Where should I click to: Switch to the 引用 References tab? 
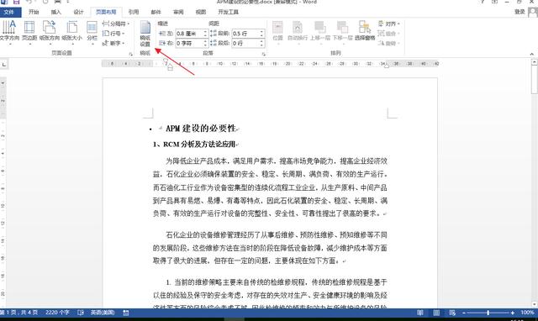click(x=134, y=12)
